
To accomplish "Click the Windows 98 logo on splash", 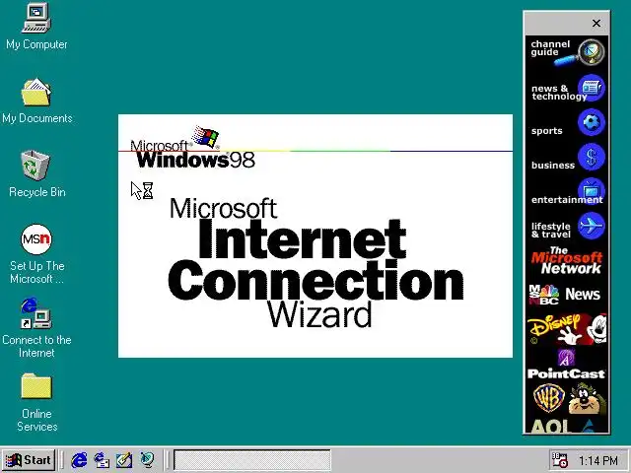I will pyautogui.click(x=192, y=148).
